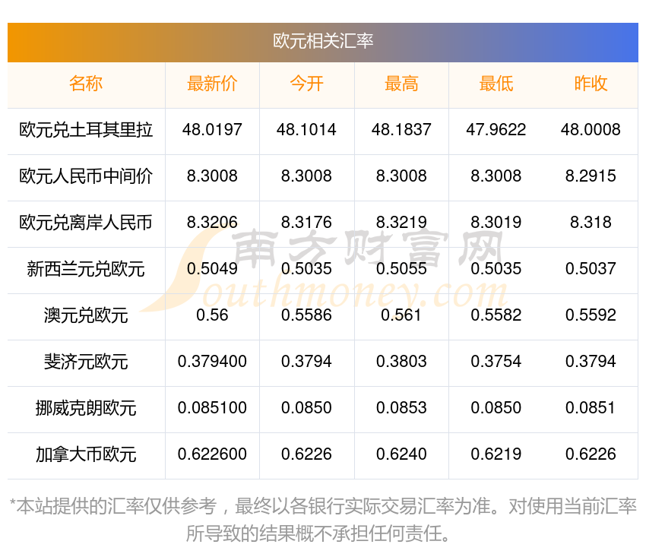Select the row name 澳元兑欧元
Screen dimensions: 646x557
click(86, 315)
